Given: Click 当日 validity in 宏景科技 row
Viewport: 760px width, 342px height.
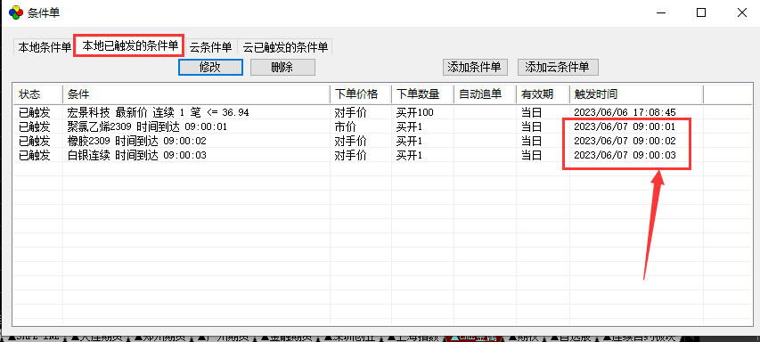Looking at the screenshot, I should (x=531, y=113).
